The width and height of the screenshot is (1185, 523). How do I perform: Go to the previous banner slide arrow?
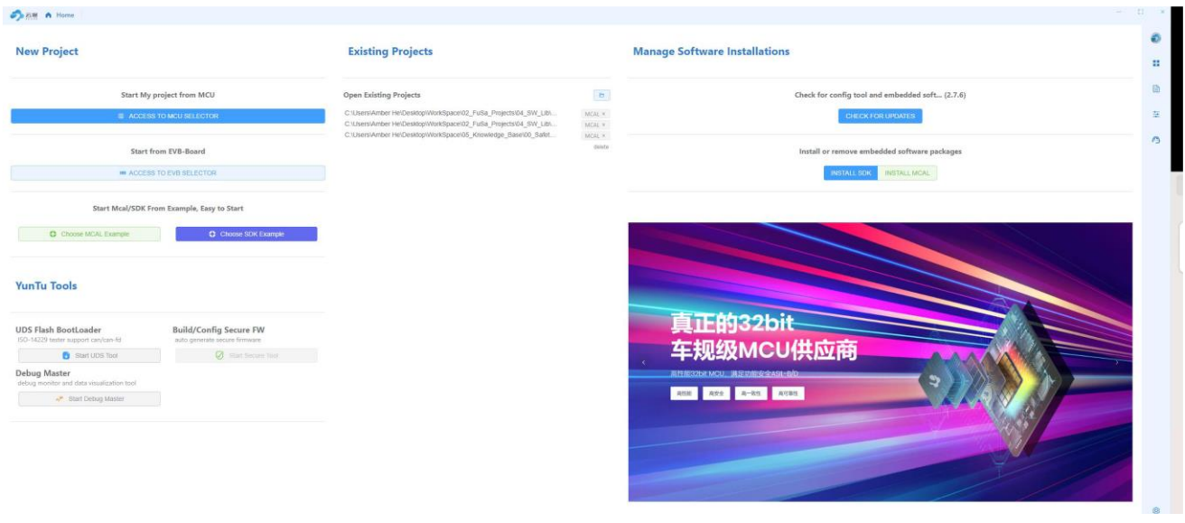[643, 362]
